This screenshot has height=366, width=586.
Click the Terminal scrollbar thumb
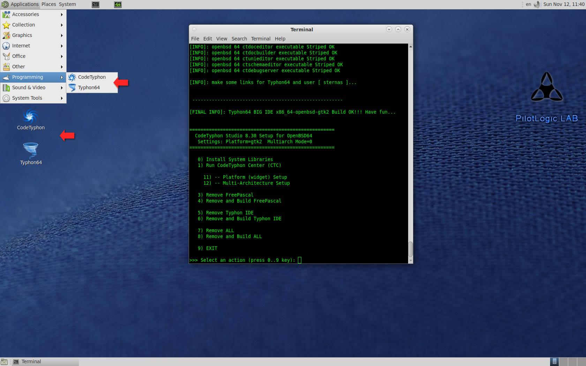411,249
